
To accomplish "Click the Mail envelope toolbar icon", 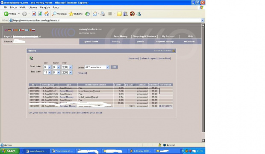I will point(95,14).
